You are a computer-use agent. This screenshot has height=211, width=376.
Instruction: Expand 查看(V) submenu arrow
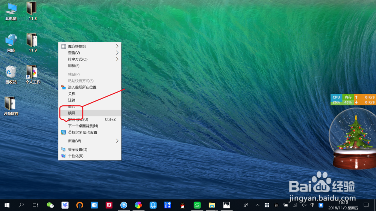(x=117, y=53)
